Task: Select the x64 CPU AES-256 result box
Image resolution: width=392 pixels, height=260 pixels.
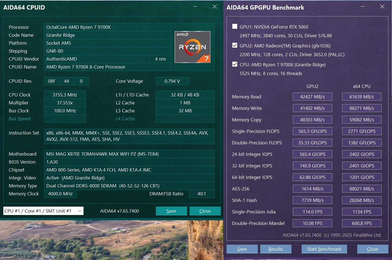Action: pos(362,189)
